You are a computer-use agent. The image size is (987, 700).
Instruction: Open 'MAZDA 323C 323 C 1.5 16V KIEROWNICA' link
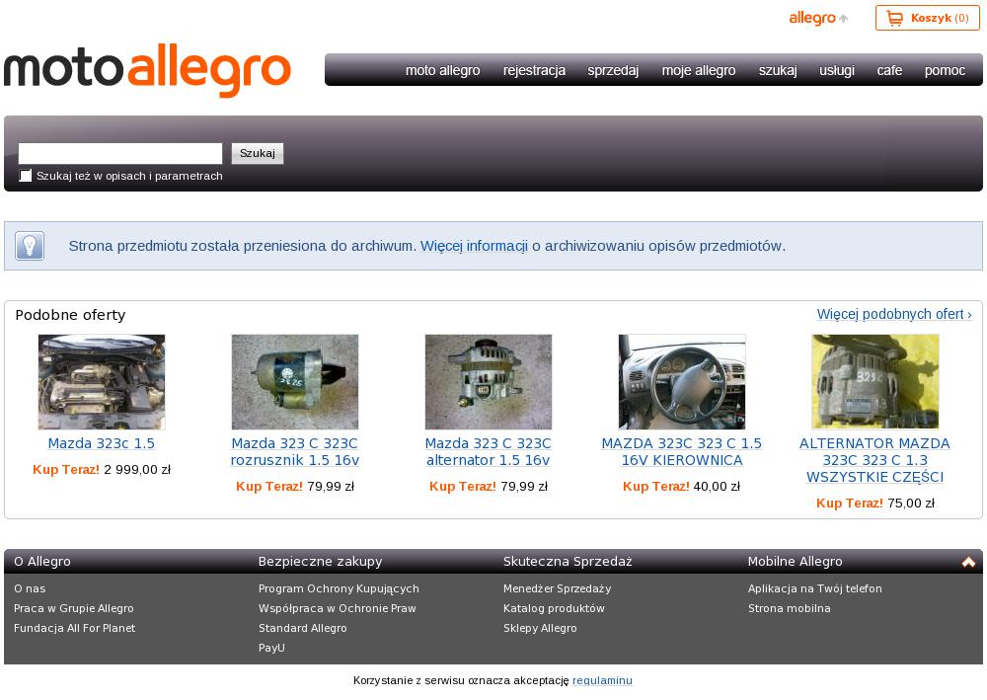click(x=682, y=452)
